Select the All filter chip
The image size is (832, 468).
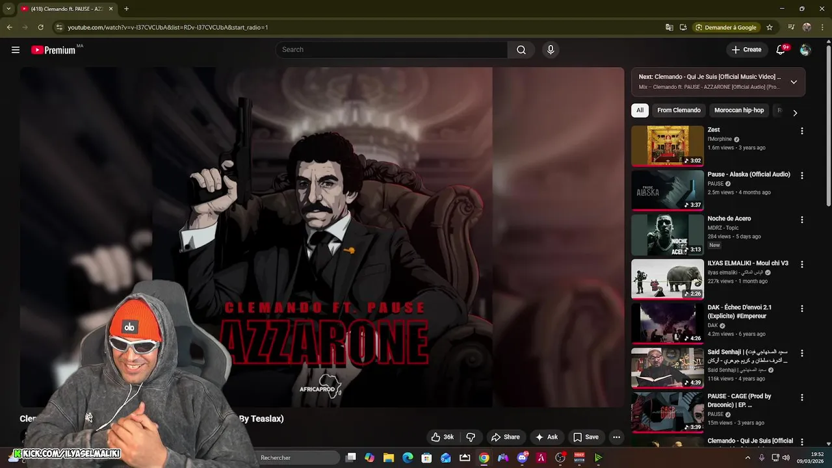tap(640, 110)
